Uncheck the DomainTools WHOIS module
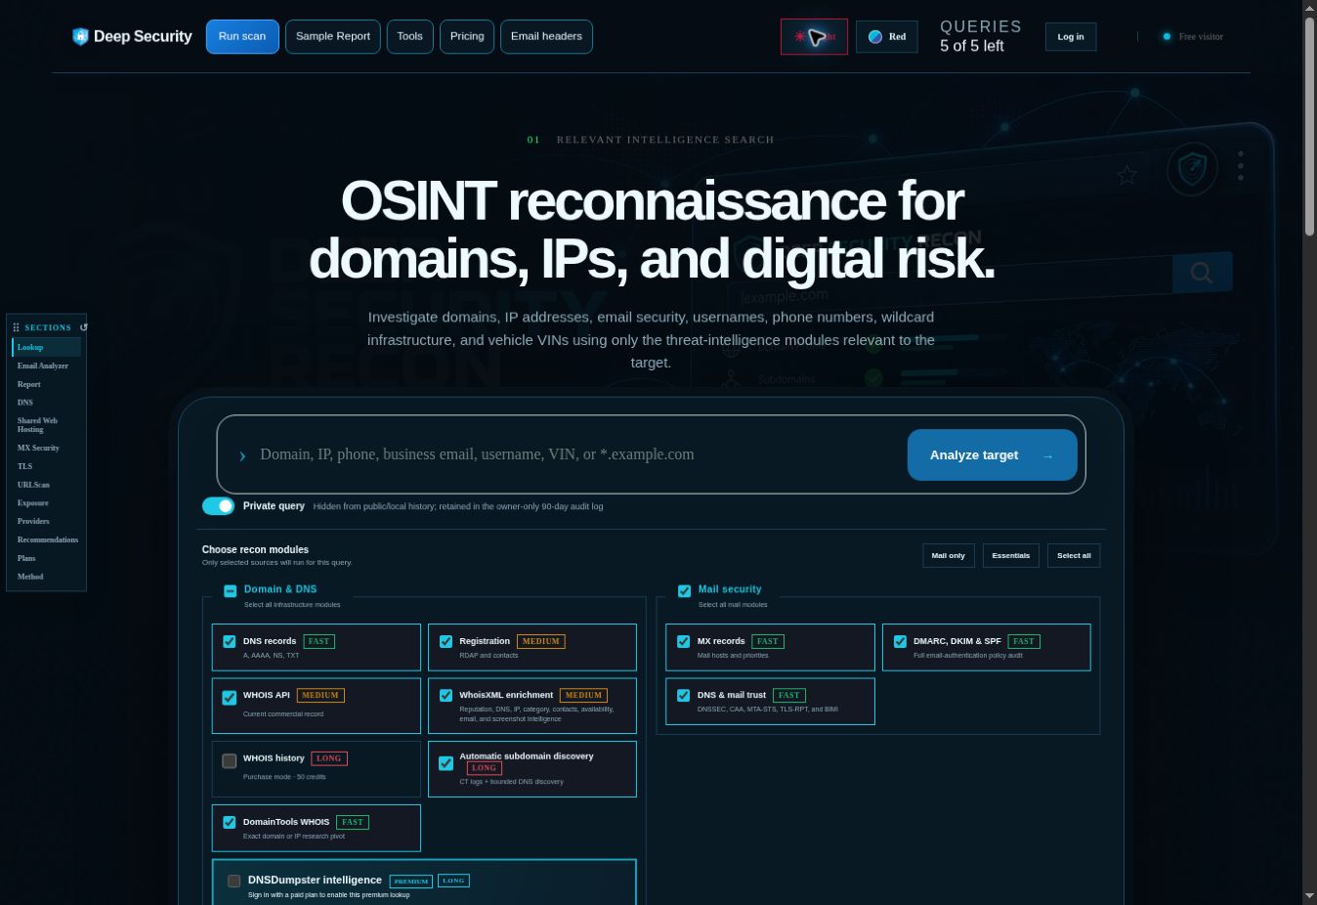 click(x=230, y=823)
